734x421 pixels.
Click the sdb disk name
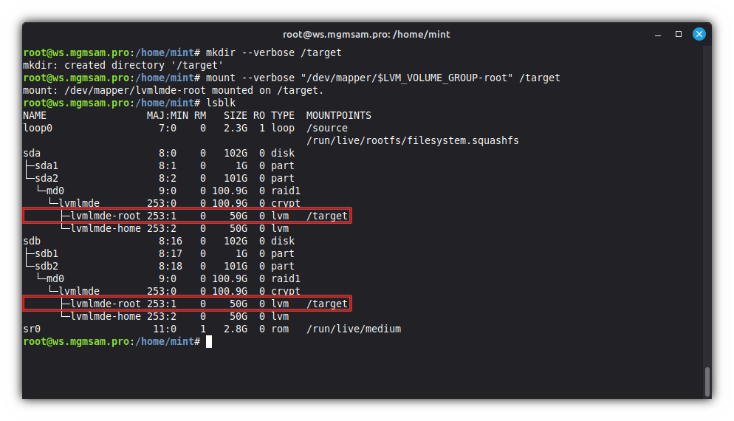point(32,241)
